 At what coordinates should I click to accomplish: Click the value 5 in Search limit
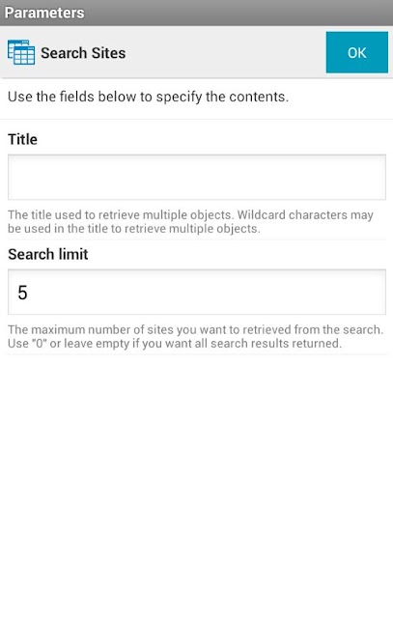click(22, 293)
